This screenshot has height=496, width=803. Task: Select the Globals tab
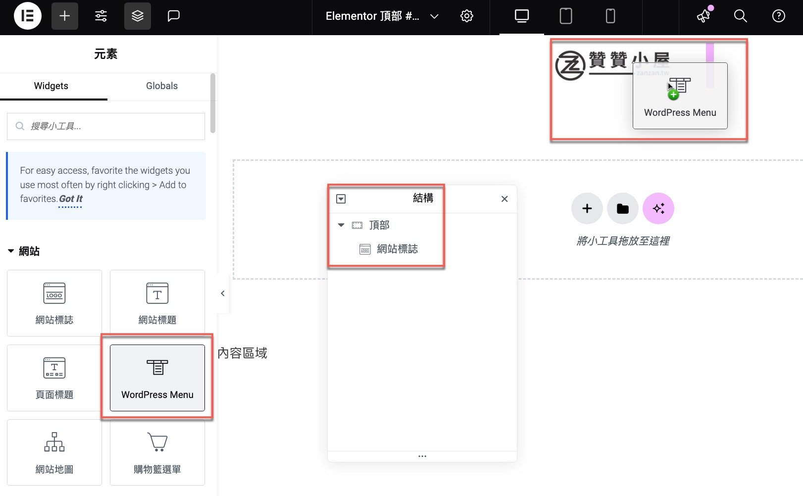click(x=162, y=86)
